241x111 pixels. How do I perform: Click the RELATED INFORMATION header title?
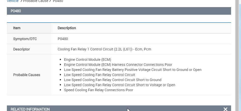tap(30, 109)
